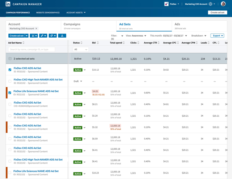Open the FixDex company switcher dropdown
This screenshot has height=179, width=232.
pos(174,4)
